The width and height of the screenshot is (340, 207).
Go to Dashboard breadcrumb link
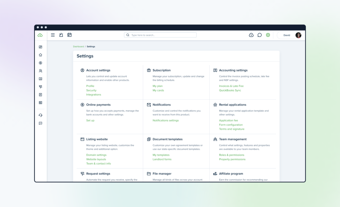pyautogui.click(x=78, y=46)
